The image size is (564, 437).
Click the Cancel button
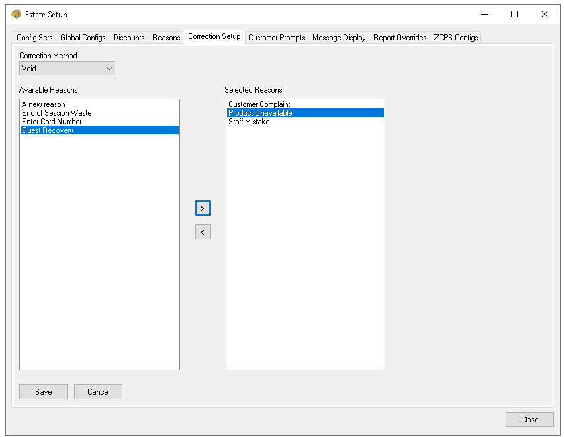click(98, 392)
